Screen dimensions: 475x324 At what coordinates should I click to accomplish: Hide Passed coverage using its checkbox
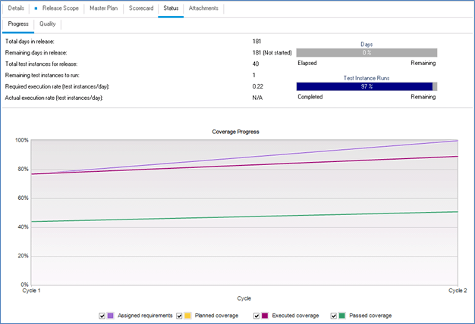click(x=332, y=315)
